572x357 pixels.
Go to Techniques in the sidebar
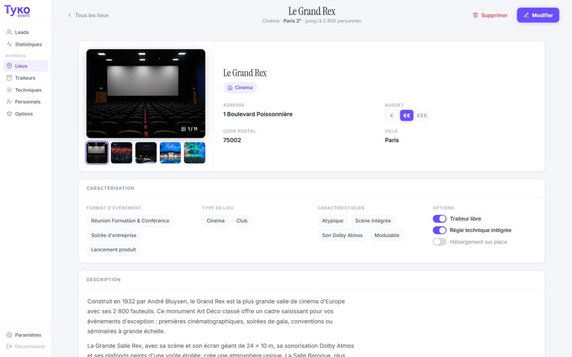click(x=26, y=90)
